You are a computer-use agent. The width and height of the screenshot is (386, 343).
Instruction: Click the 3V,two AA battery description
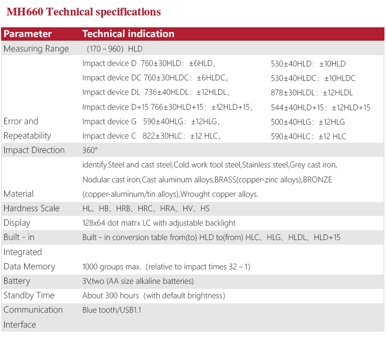(x=138, y=281)
